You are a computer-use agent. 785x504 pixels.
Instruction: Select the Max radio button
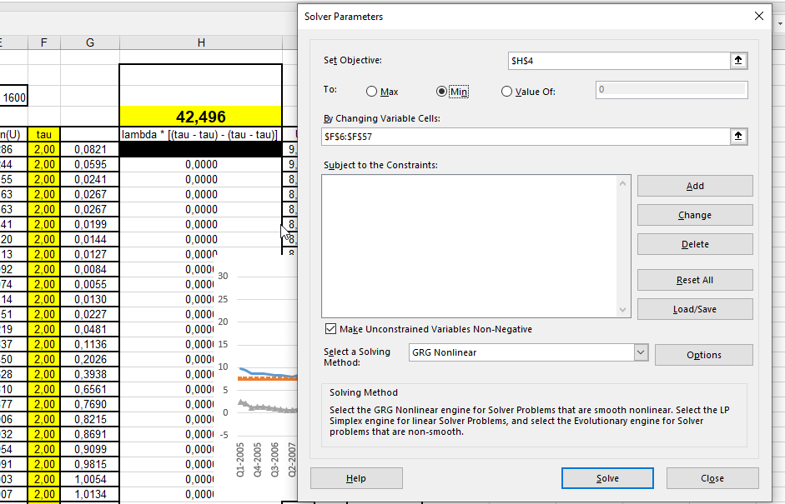click(372, 92)
